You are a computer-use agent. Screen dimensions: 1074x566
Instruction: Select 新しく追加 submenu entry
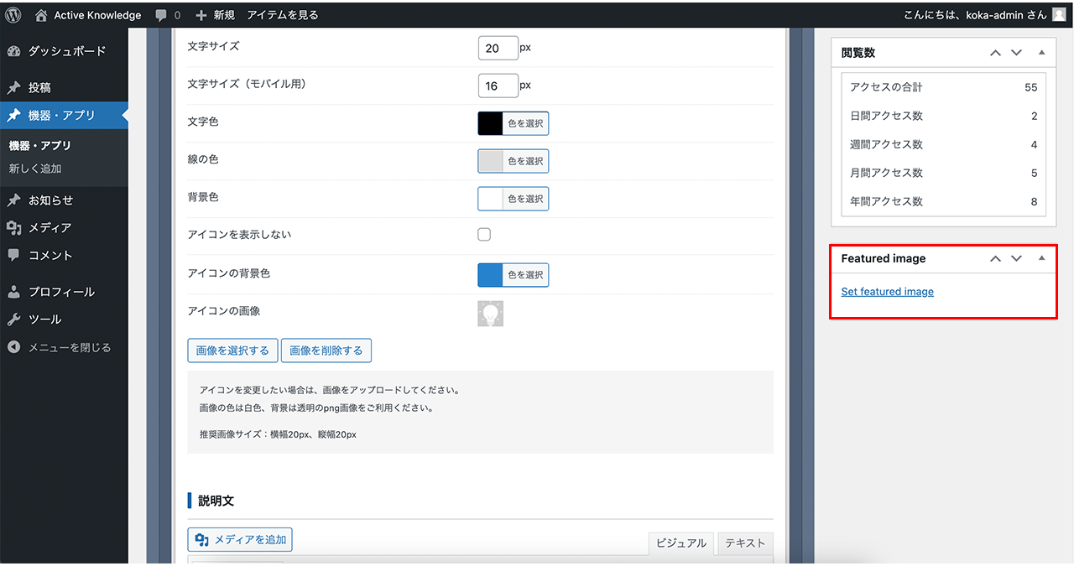tap(35, 169)
